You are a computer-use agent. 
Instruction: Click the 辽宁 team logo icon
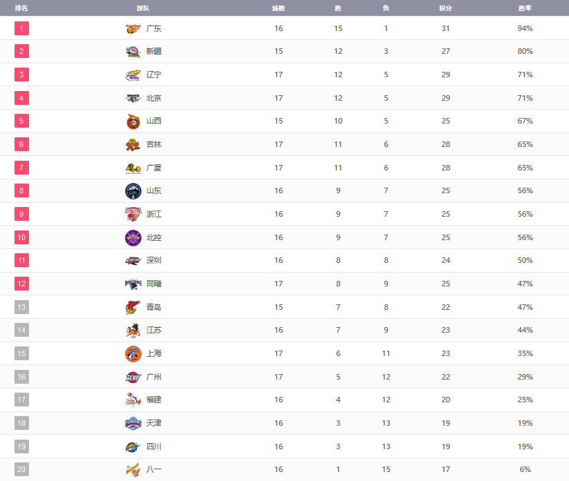tap(133, 75)
